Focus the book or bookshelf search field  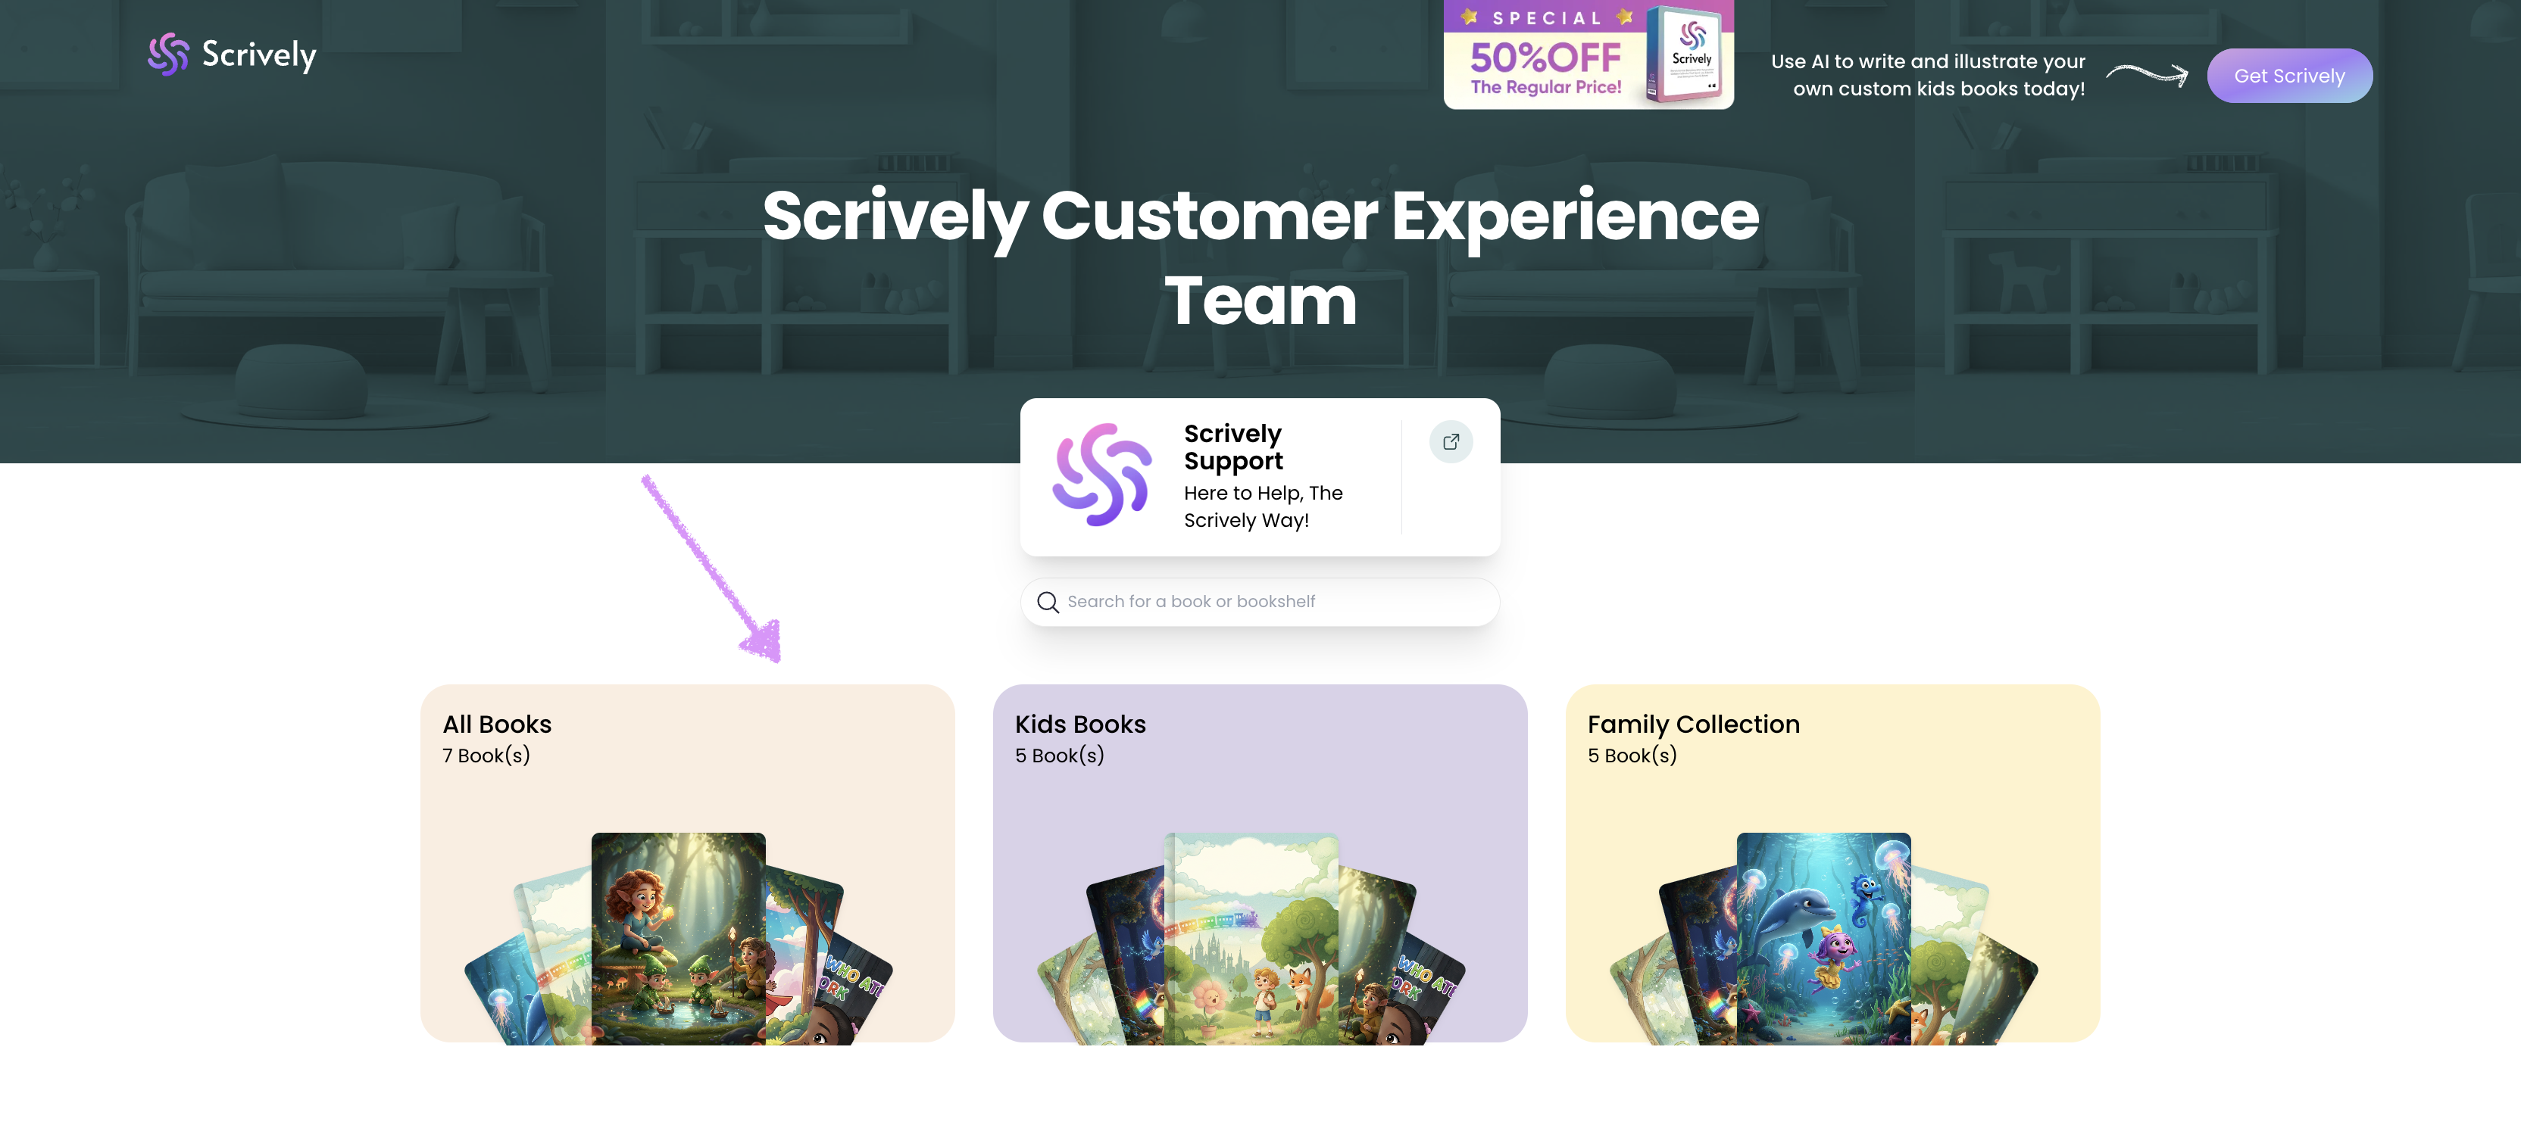pos(1260,602)
